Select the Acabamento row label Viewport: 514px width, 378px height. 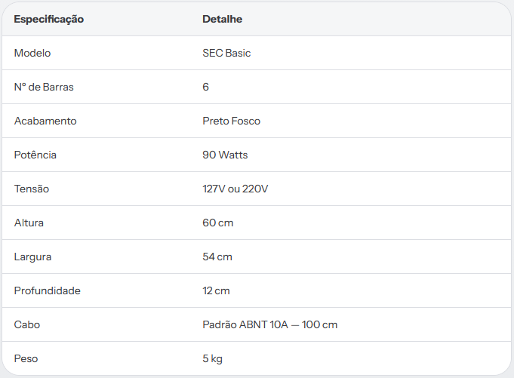coord(45,121)
